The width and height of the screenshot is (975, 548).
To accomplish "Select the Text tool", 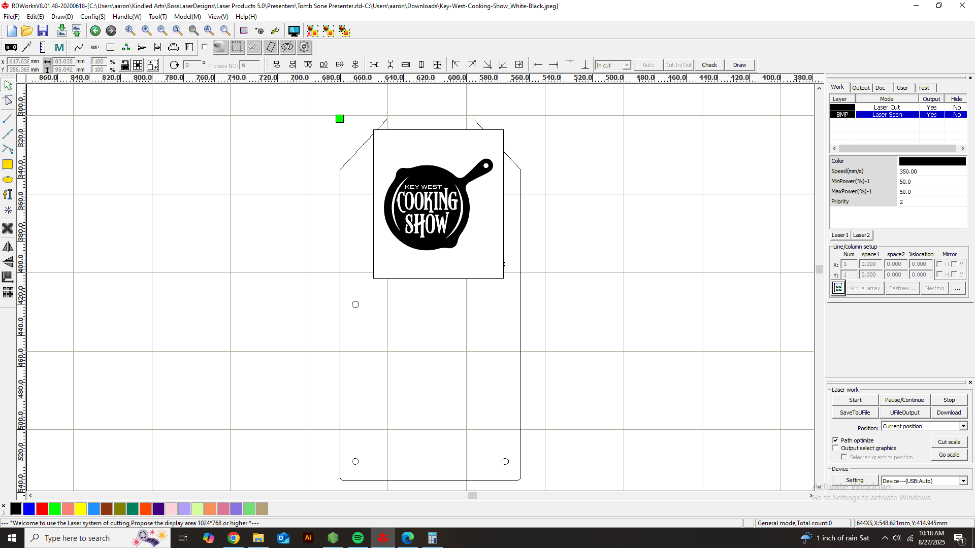I will click(8, 194).
